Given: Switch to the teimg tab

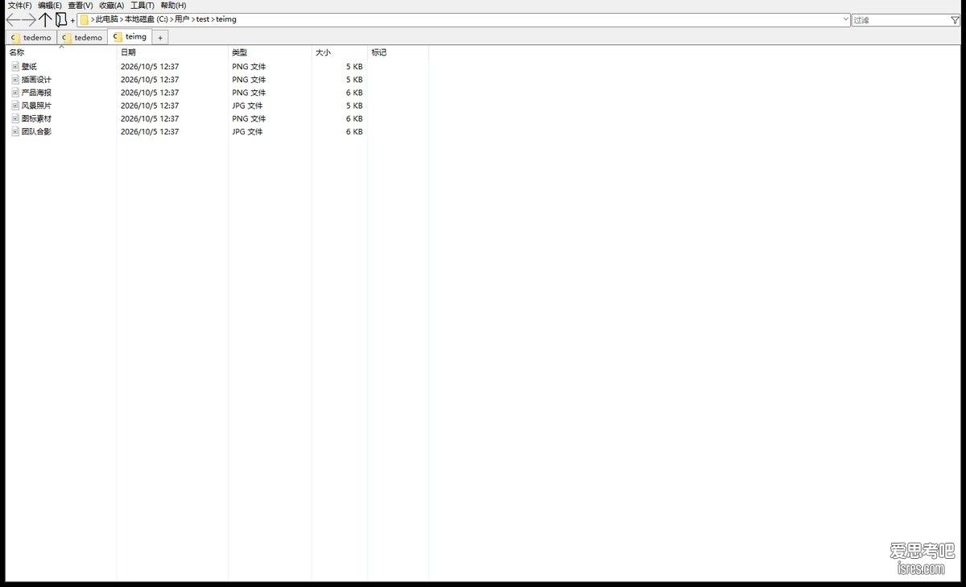Looking at the screenshot, I should (x=130, y=37).
